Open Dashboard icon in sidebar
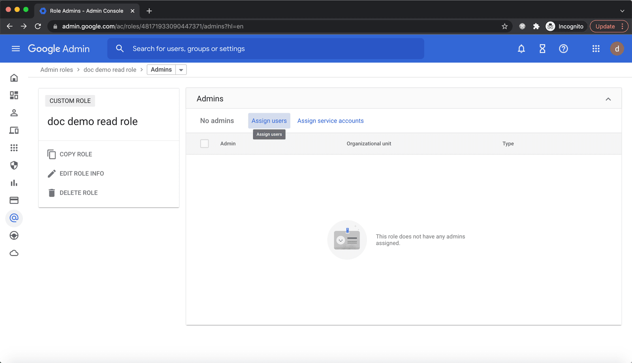Screen dimensions: 632x363 14,95
